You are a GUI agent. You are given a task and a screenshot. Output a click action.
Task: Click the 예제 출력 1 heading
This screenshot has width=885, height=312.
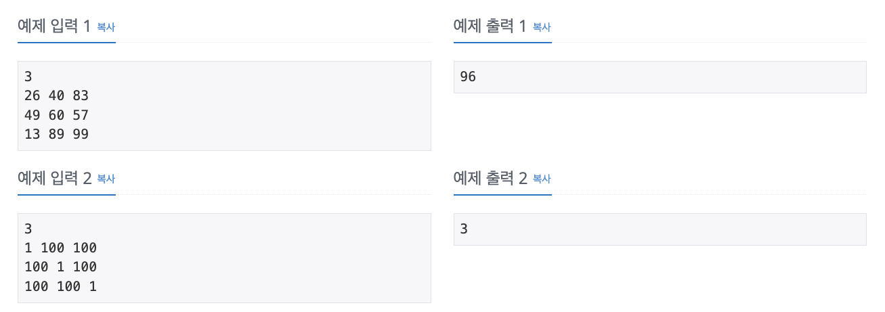[490, 26]
